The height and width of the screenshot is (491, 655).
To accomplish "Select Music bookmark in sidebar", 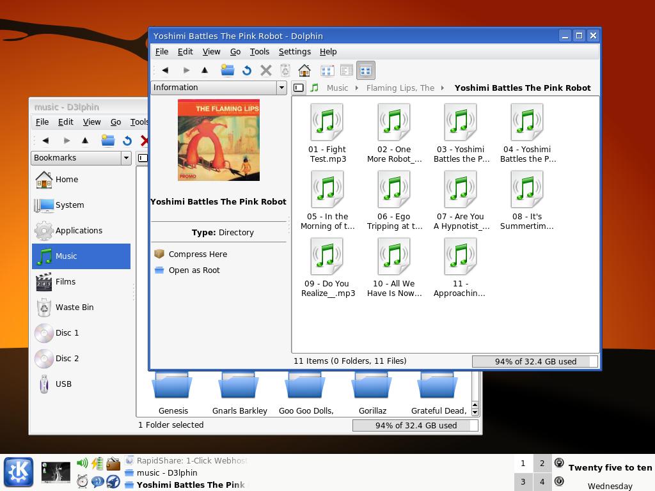I will (x=81, y=256).
